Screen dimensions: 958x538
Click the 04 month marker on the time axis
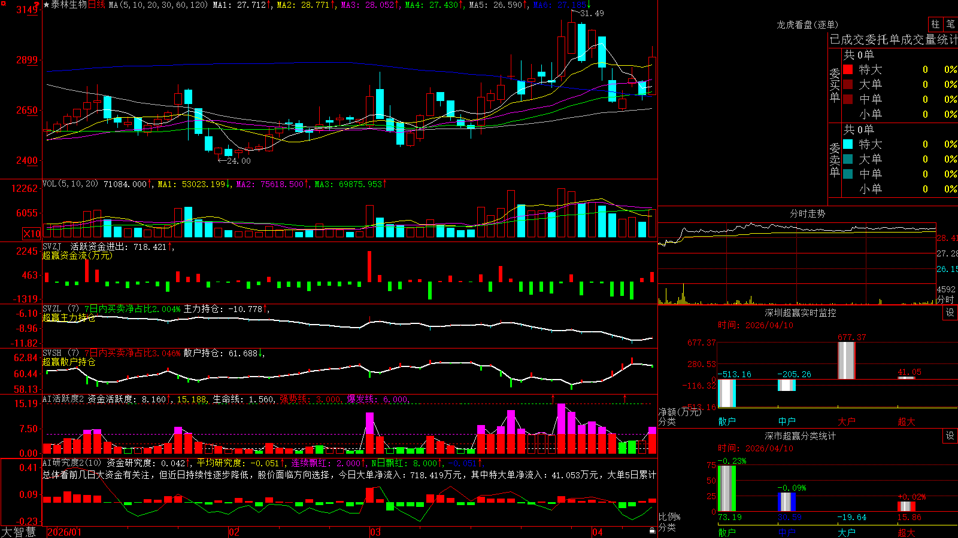pos(598,532)
